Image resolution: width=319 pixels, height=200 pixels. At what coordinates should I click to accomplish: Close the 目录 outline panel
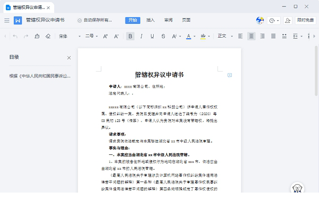pos(69,58)
